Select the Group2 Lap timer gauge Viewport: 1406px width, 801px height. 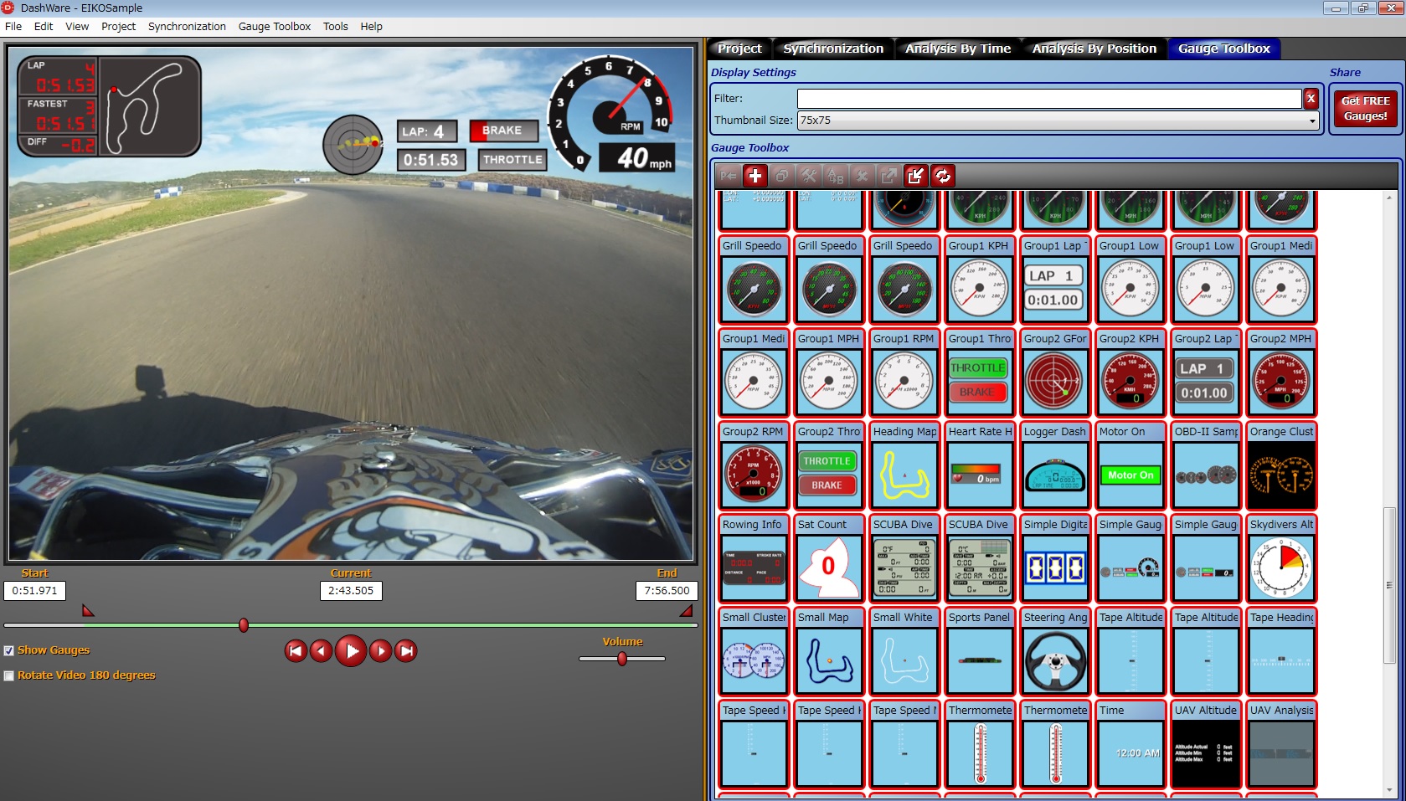[x=1205, y=372]
